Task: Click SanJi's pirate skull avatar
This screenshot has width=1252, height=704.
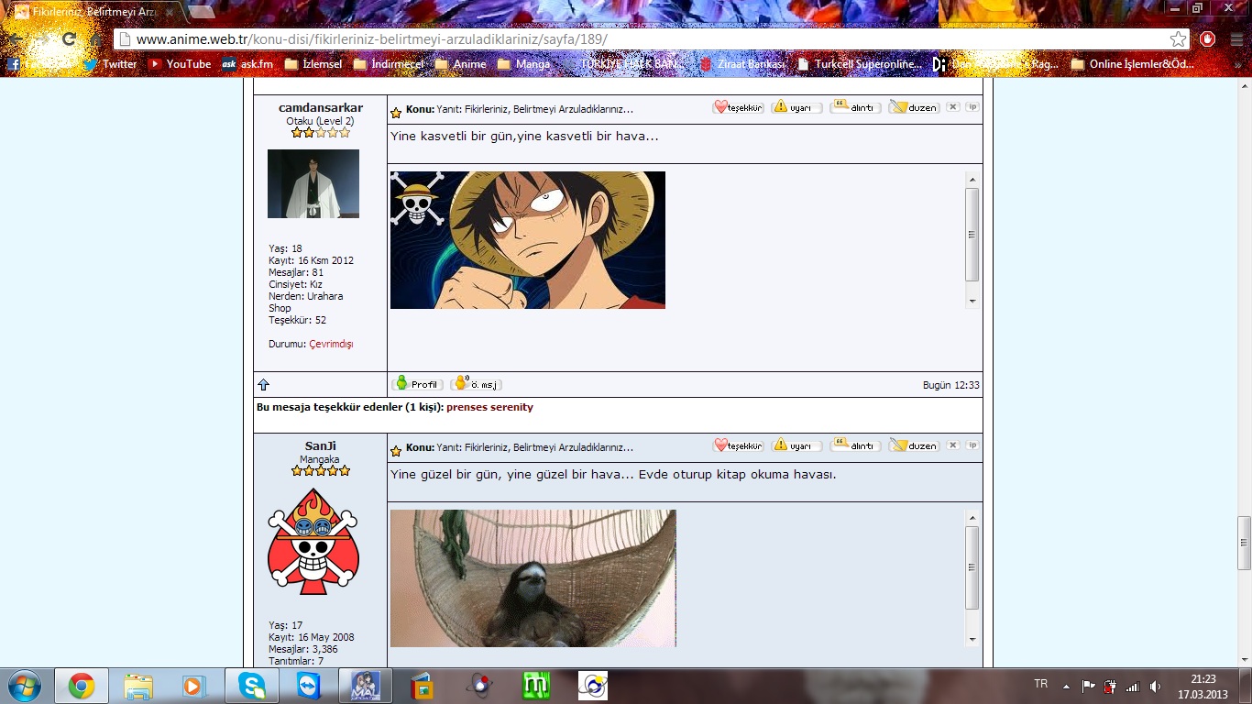Action: [313, 542]
